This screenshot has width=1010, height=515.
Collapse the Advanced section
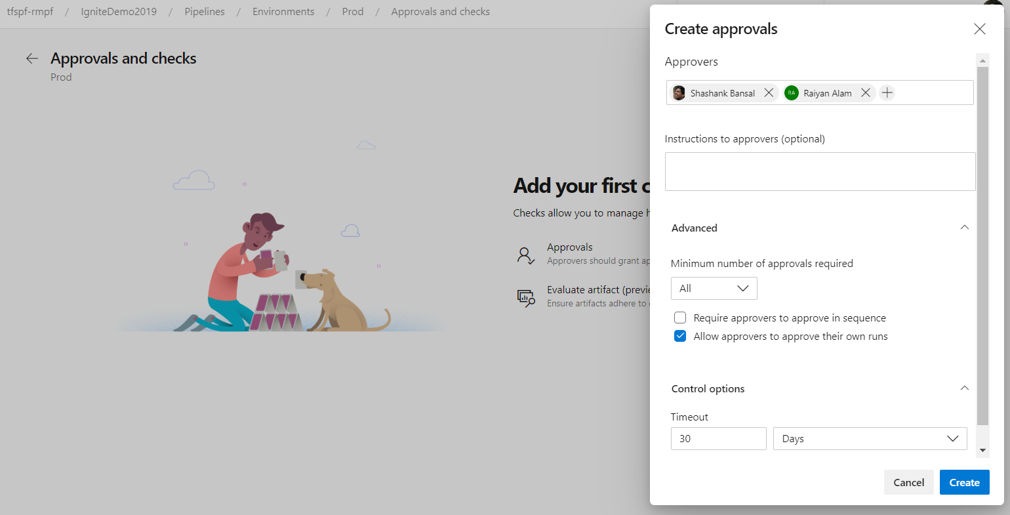964,228
